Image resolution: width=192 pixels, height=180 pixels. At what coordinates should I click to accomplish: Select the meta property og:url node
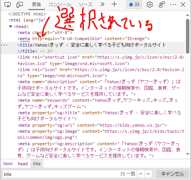92,125
